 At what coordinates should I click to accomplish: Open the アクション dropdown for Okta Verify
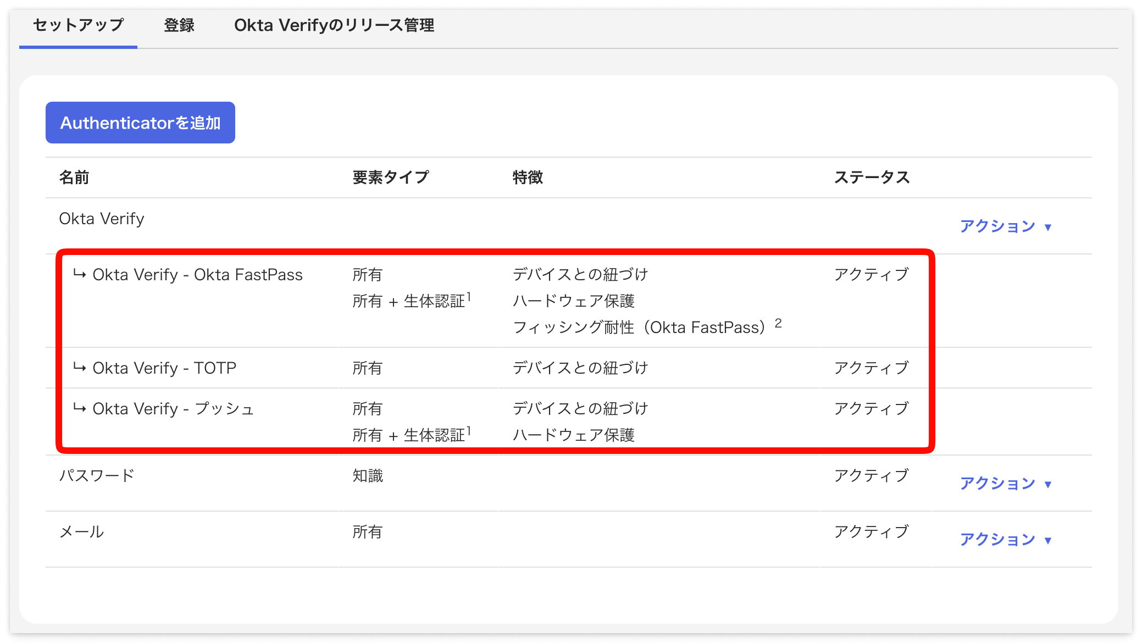tap(1006, 226)
